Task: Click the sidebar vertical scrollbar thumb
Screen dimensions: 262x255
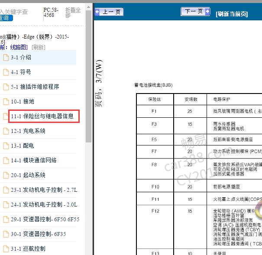Action: [x=88, y=77]
